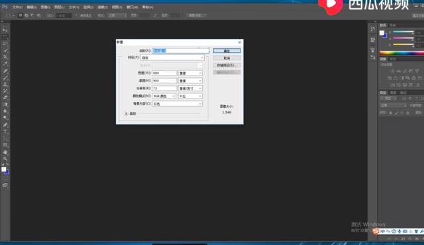424x245 pixels.
Task: Click Subtract from Selection icon in options bar
Action: pos(32,15)
